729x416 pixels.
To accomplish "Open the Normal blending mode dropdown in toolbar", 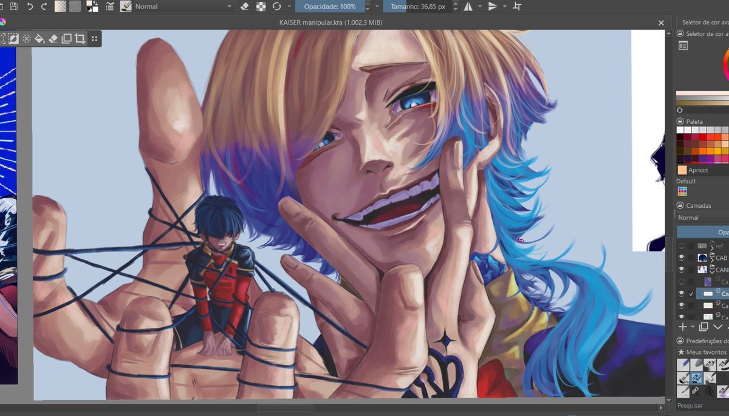I will [x=183, y=6].
